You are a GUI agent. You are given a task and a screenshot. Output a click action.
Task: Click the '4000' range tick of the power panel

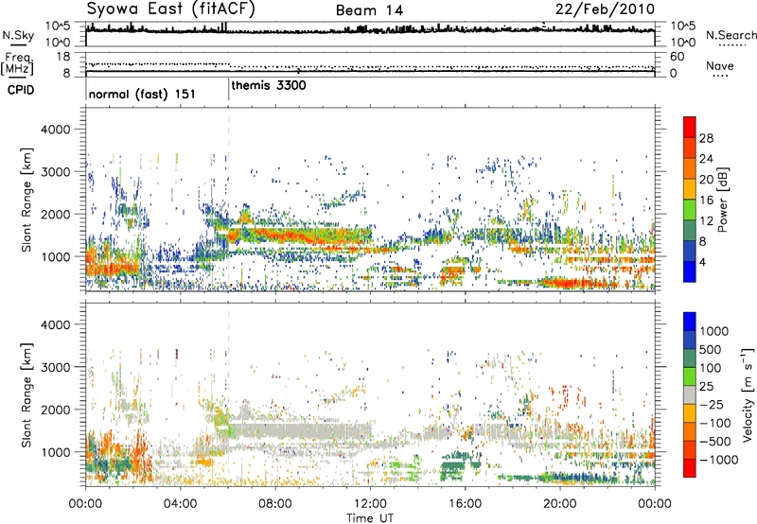tap(55, 130)
